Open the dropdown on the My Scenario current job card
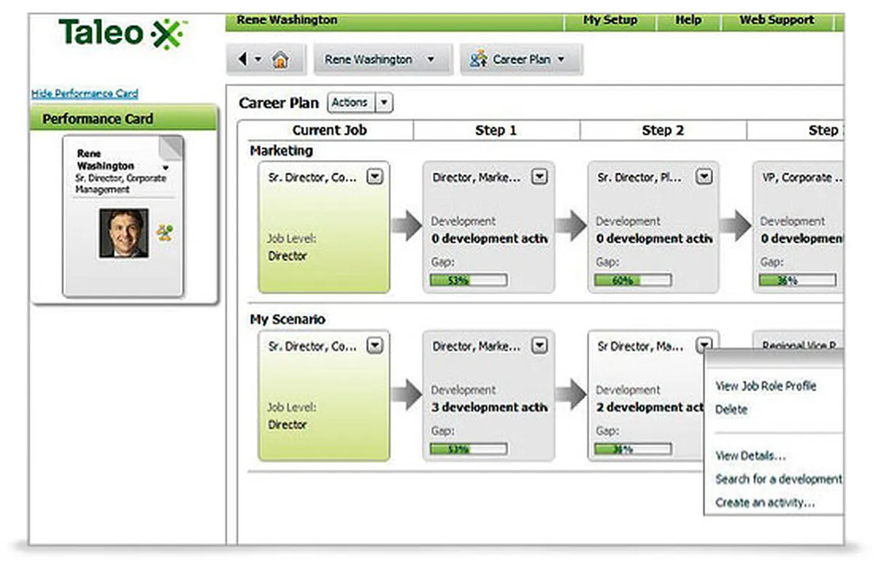The width and height of the screenshot is (873, 583). coord(374,346)
